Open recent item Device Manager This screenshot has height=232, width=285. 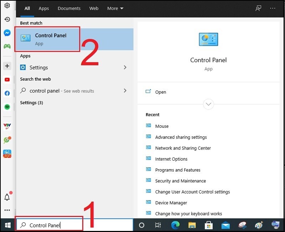coord(171,203)
